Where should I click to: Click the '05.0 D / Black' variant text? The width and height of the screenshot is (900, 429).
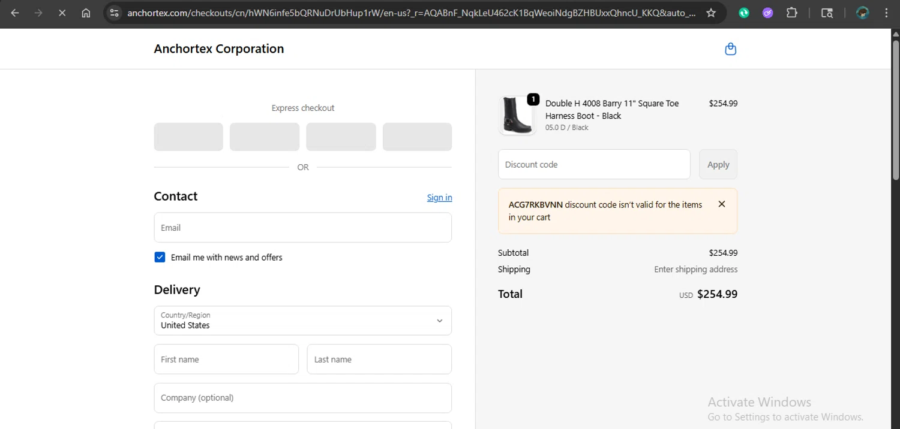pos(567,128)
